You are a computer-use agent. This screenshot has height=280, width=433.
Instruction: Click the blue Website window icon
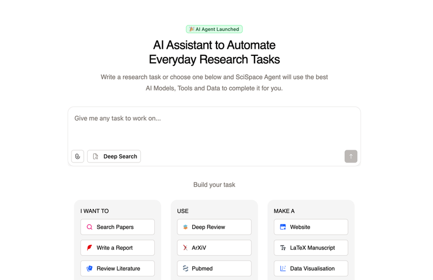[283, 227]
